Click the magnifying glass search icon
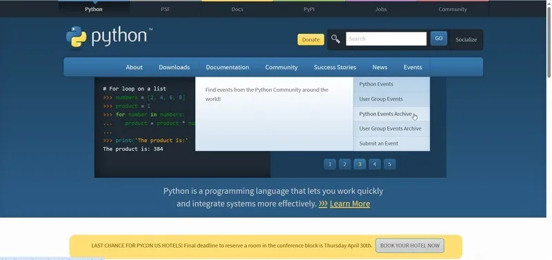 335,39
